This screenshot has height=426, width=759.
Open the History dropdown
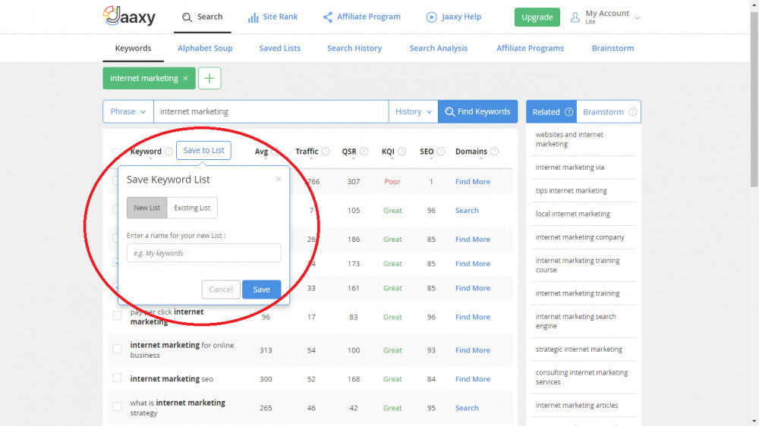pos(414,111)
